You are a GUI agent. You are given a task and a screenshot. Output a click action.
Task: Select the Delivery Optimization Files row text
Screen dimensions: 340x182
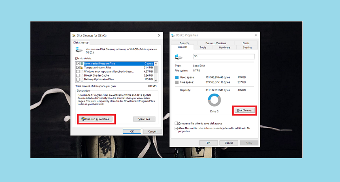click(99, 79)
